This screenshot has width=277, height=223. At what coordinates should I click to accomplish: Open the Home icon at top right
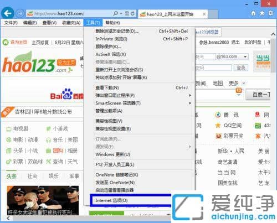coord(254,13)
